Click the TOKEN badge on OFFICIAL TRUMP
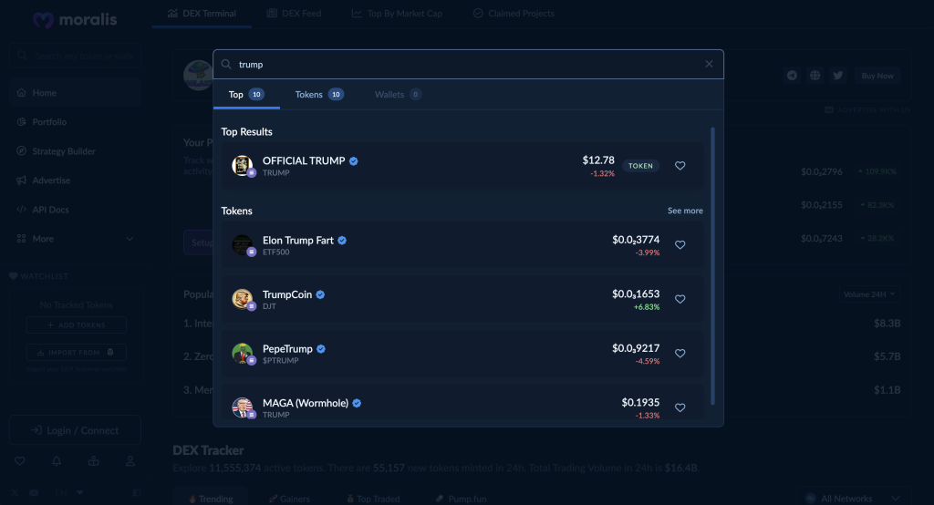Screen dimensions: 934x505 [640, 166]
